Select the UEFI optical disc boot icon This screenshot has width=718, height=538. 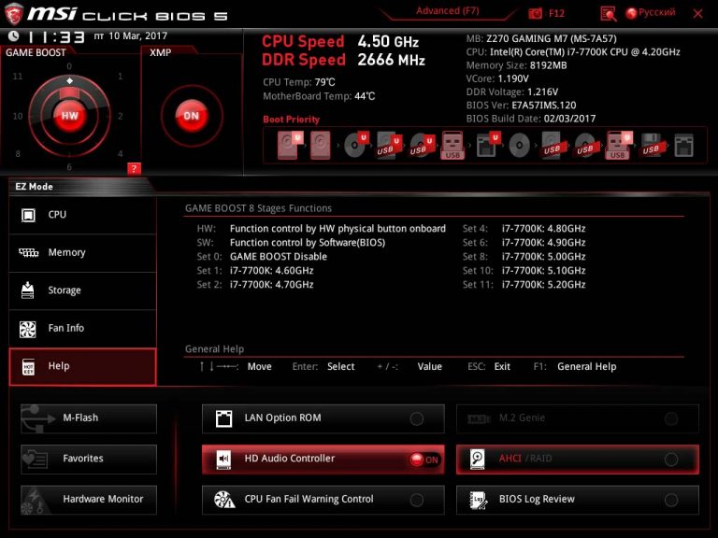tap(355, 145)
